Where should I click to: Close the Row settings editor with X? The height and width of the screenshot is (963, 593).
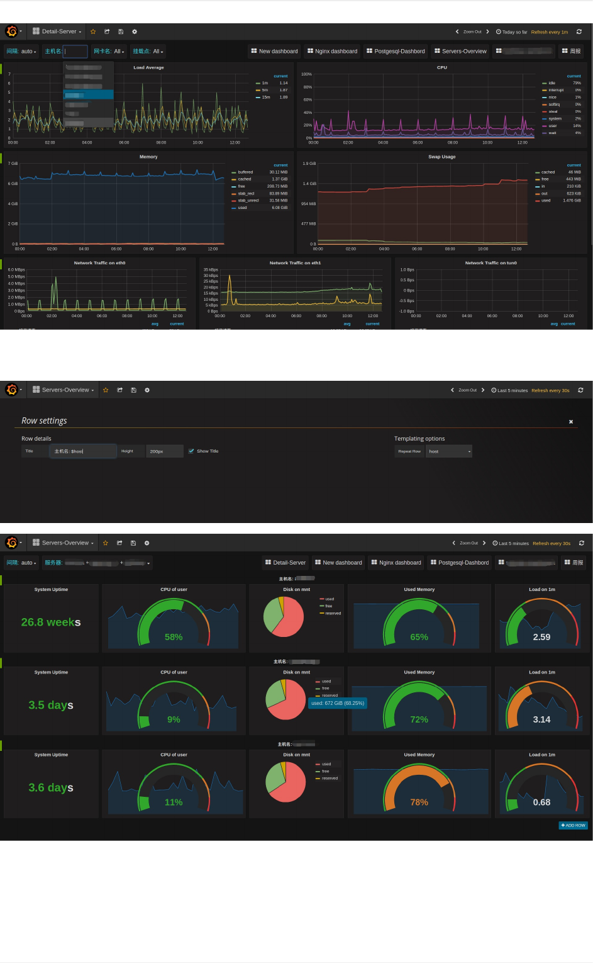(x=571, y=422)
